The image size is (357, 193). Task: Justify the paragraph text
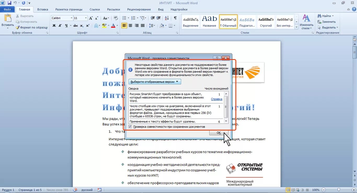click(x=143, y=26)
